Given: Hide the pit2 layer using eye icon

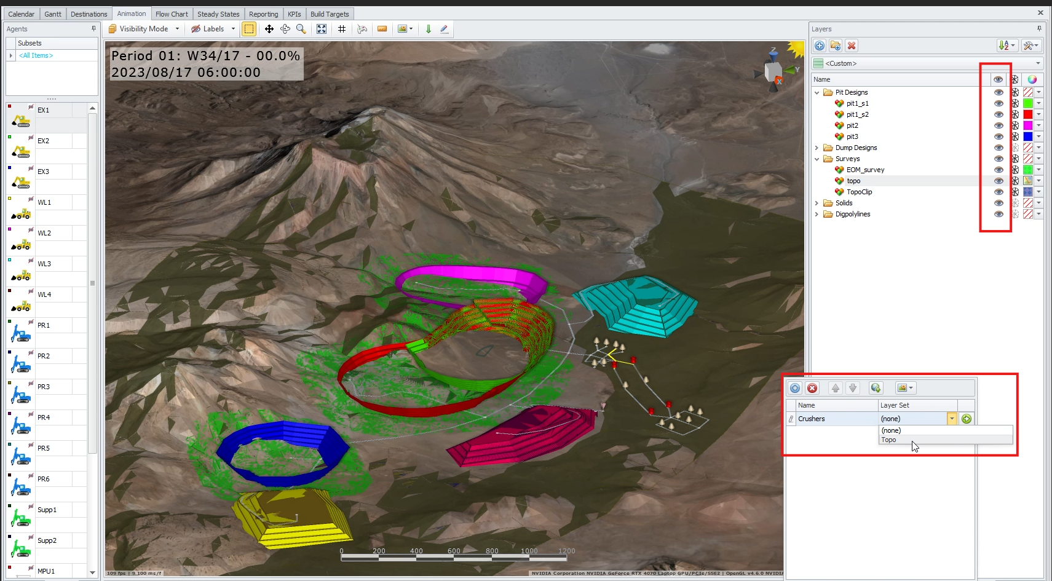Looking at the screenshot, I should point(999,125).
